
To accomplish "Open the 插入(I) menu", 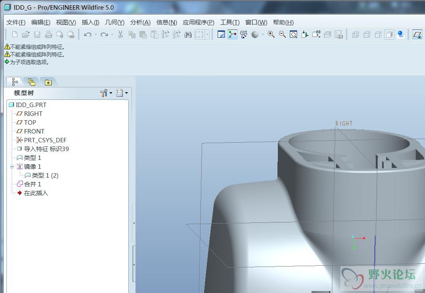I will 91,22.
